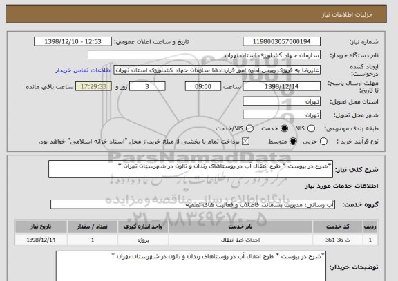Viewport: 398px width, 281px height.
Task: Toggle the Islamic treasury payment checkbox
Action: tap(245, 142)
